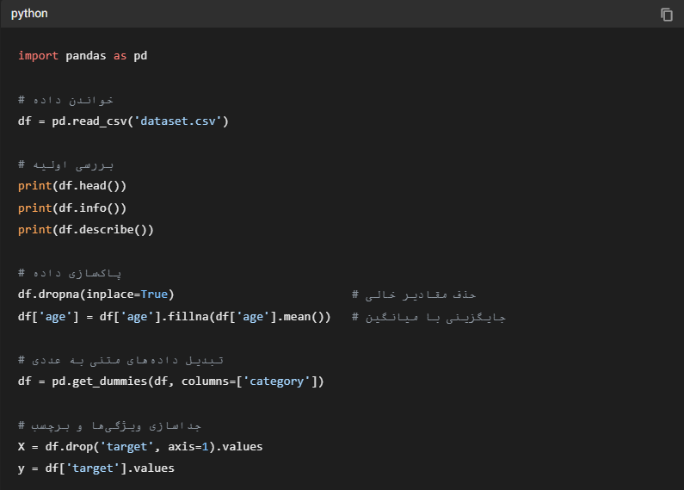Click the comment 'بررسی اولیه'

[65, 165]
